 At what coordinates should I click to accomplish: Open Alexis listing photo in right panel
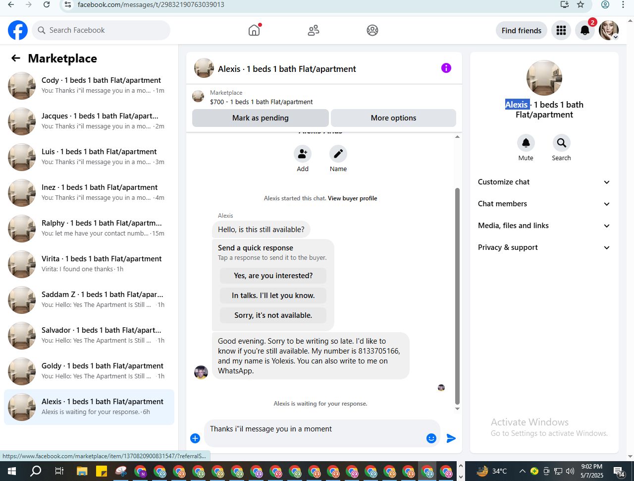click(544, 78)
